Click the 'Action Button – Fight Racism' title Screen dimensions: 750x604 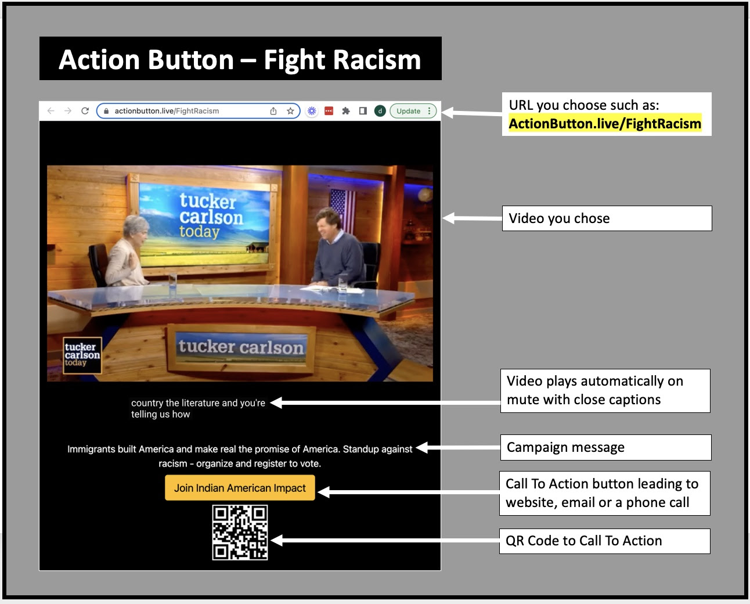point(240,59)
